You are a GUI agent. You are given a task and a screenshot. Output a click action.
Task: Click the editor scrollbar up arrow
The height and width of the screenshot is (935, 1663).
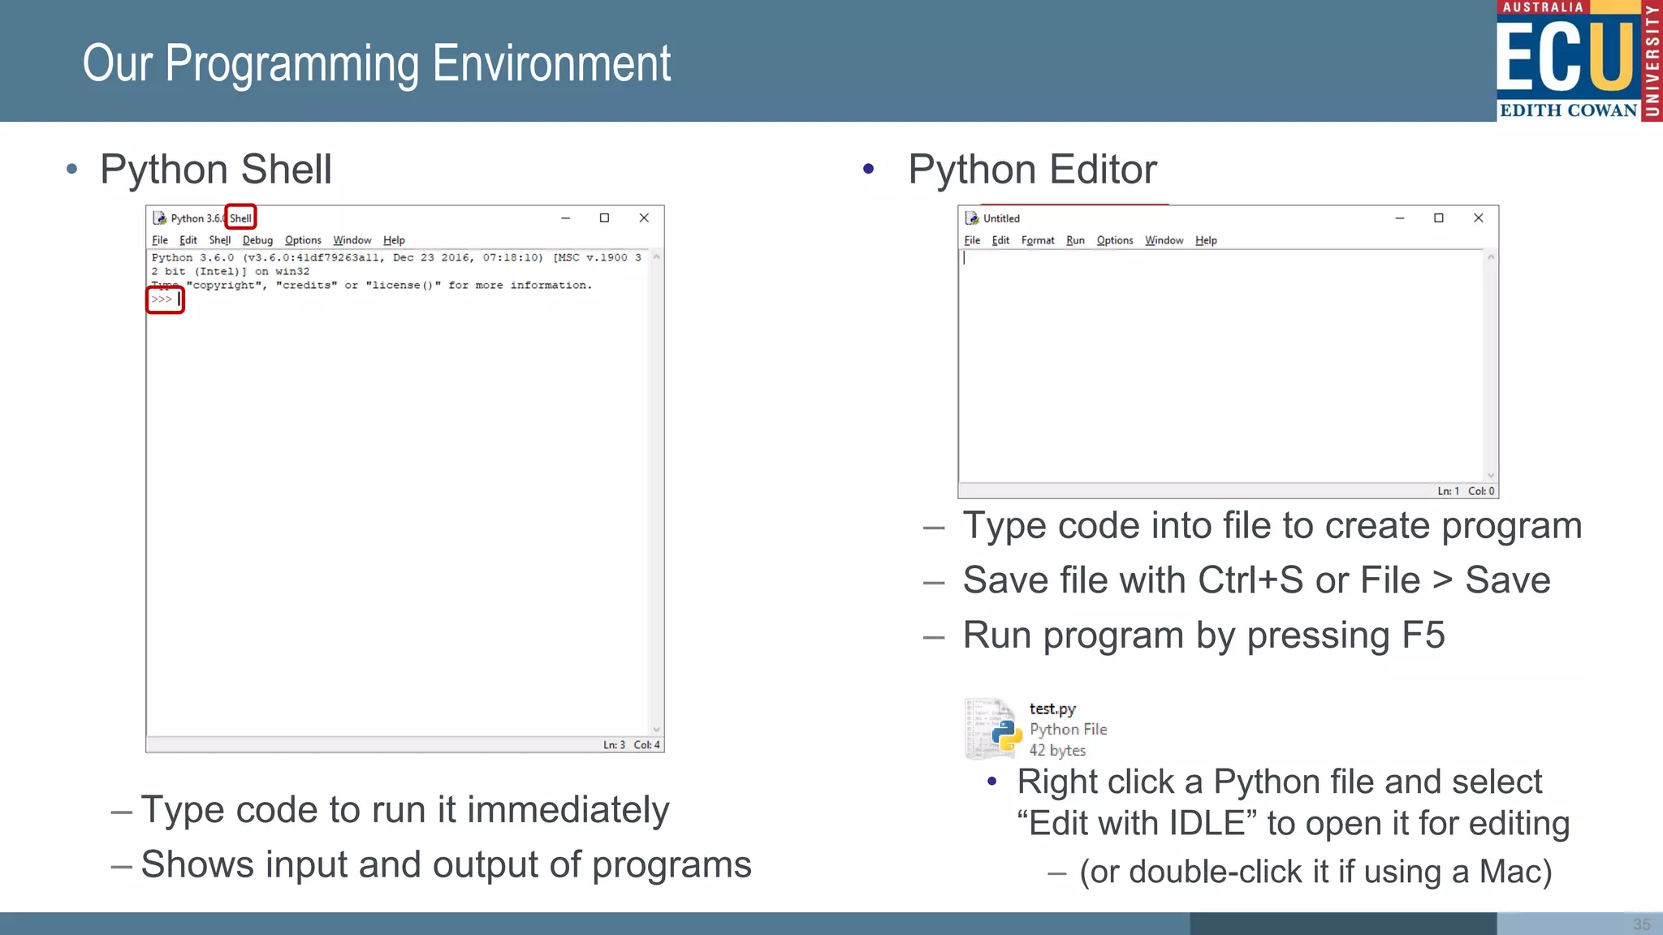point(1491,257)
